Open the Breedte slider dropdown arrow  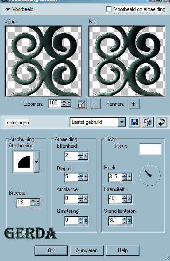click(x=38, y=203)
